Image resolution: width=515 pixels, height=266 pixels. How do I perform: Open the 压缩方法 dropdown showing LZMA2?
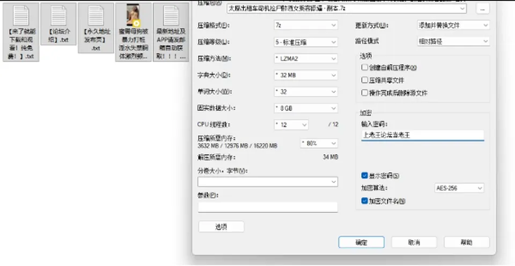306,58
